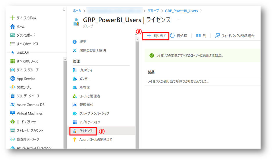Click the ロールと管理者 person icon
This screenshot has height=161, width=273.
(75, 96)
